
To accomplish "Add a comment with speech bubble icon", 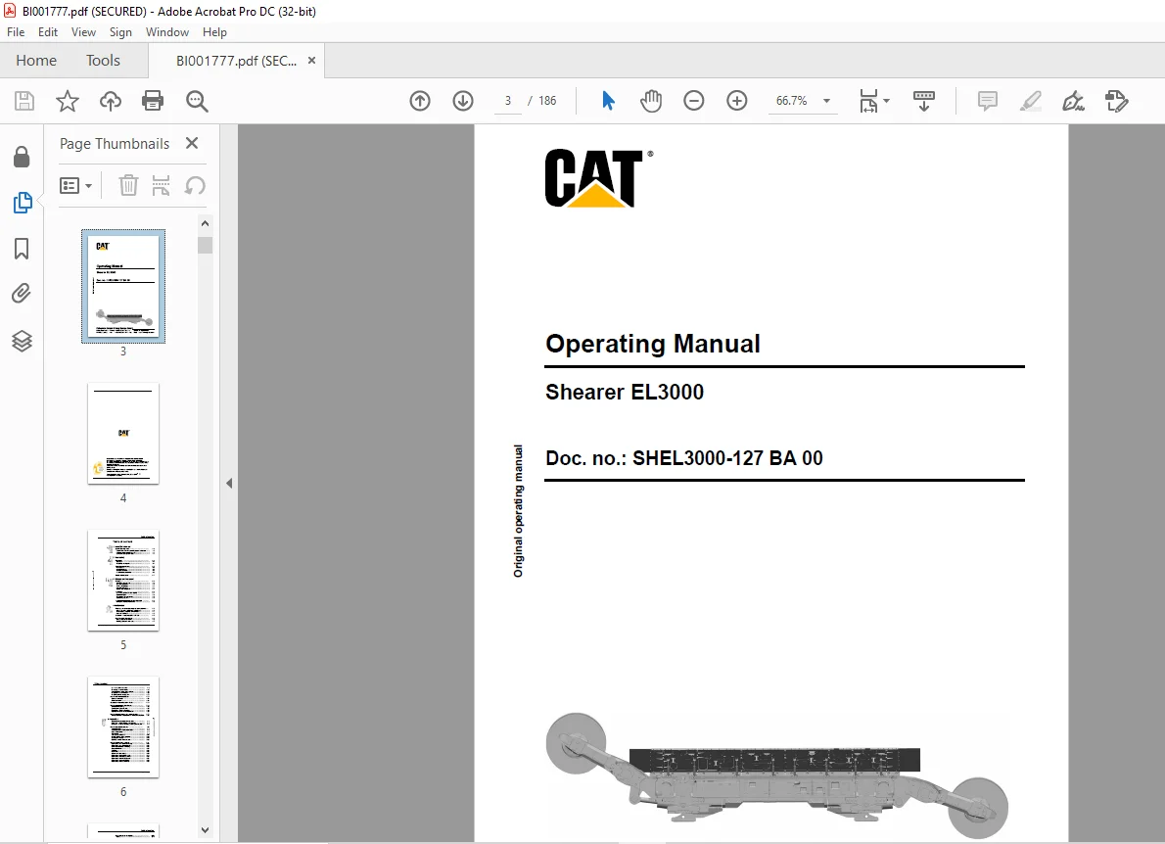I will [988, 101].
